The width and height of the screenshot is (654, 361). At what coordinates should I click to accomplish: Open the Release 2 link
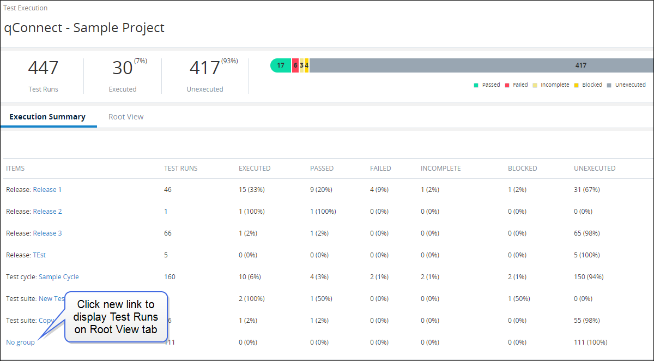(x=47, y=212)
